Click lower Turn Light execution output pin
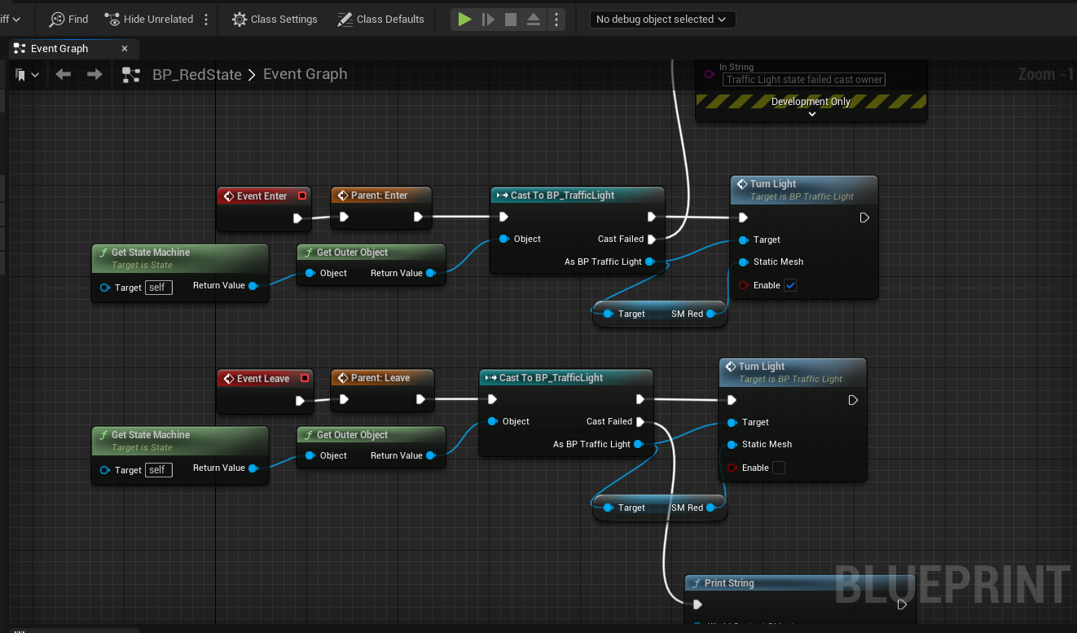 click(x=853, y=400)
